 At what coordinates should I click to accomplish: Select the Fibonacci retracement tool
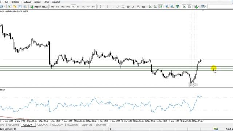click(x=138, y=7)
